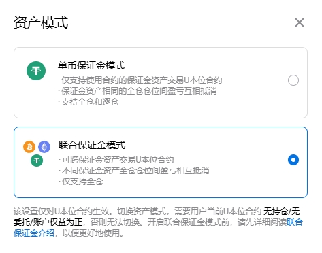Screen dimensions: 322x253
Task: Click the multi-assets margin mode card
Action: click(x=161, y=163)
